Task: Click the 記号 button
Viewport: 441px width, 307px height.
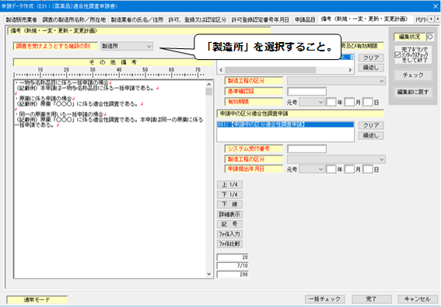Action: coord(229,225)
